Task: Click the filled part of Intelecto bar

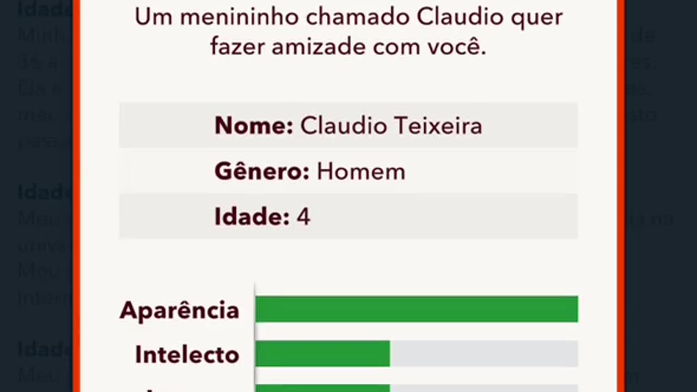Action: pyautogui.click(x=322, y=353)
